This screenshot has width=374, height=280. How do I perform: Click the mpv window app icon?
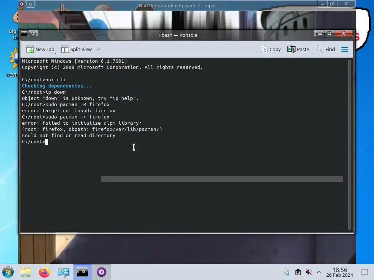click(22, 4)
